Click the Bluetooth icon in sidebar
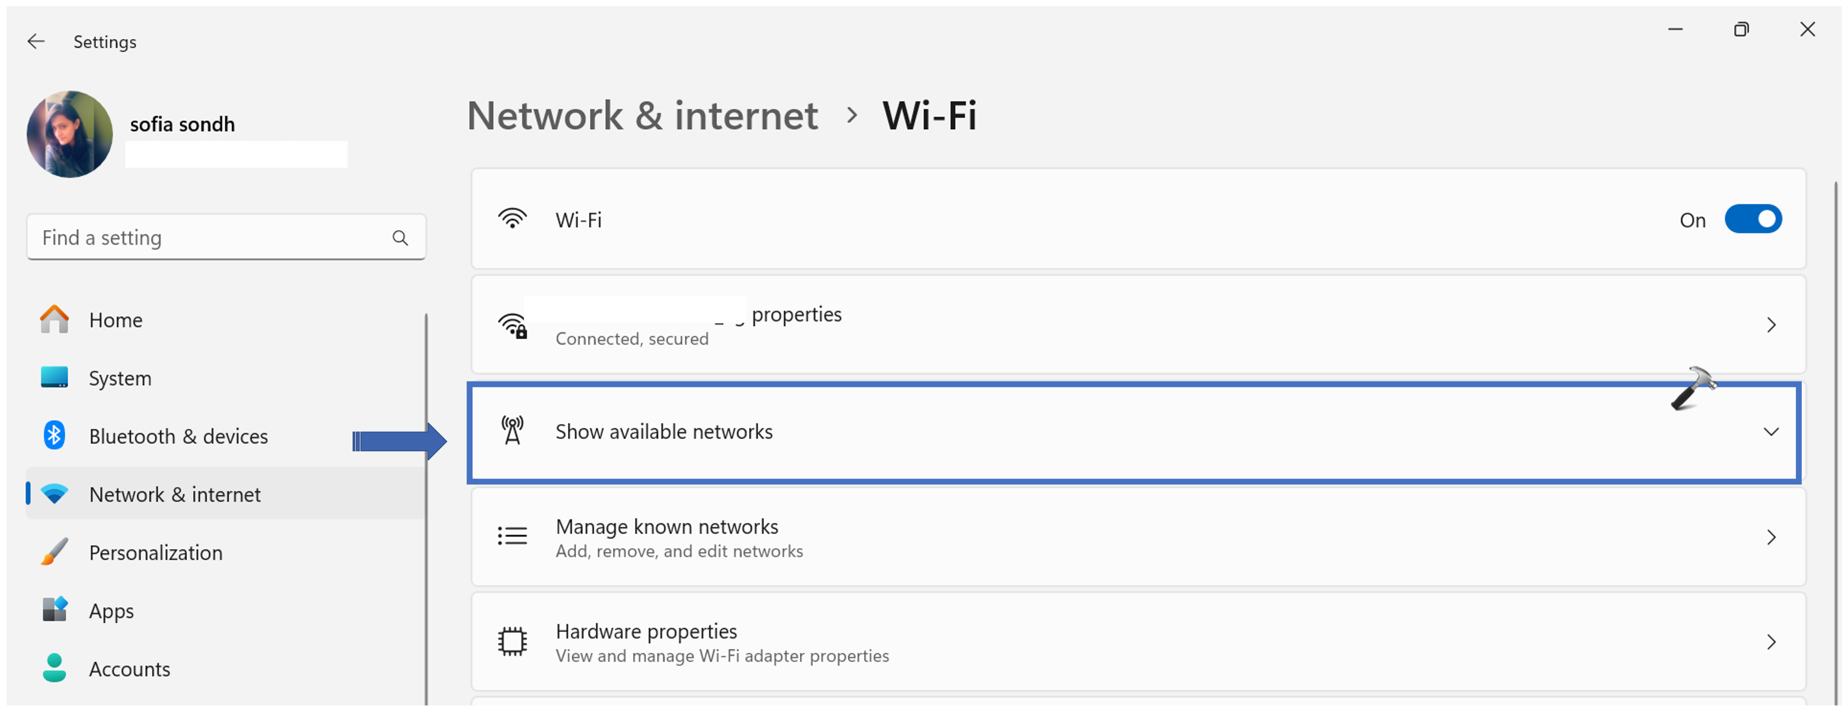Screen dimensions: 1848x712 [x=54, y=436]
